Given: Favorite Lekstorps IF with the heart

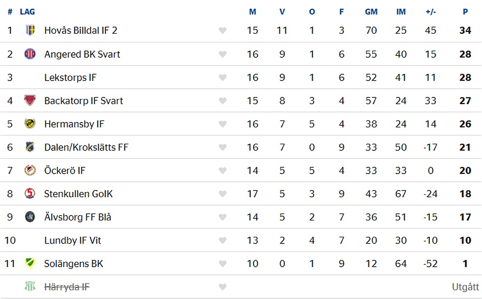Looking at the screenshot, I should 223,78.
